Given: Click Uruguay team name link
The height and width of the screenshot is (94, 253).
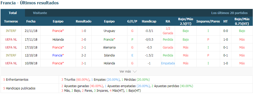Looking at the screenshot, I should 109,31.
